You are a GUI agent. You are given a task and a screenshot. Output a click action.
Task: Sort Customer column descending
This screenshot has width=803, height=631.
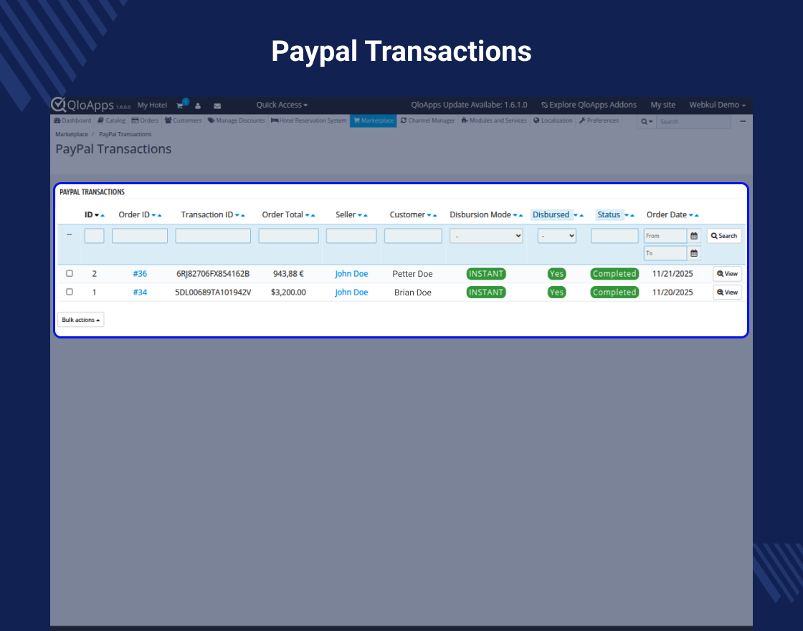[429, 215]
